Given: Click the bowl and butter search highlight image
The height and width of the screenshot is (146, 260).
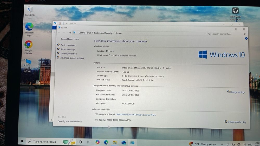Looking at the screenshot, I should click(x=69, y=142).
